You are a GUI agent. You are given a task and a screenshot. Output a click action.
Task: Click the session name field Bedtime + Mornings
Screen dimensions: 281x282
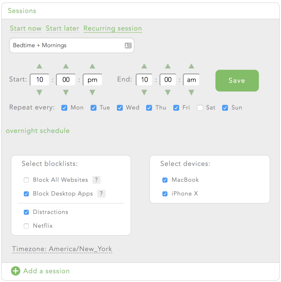(72, 45)
